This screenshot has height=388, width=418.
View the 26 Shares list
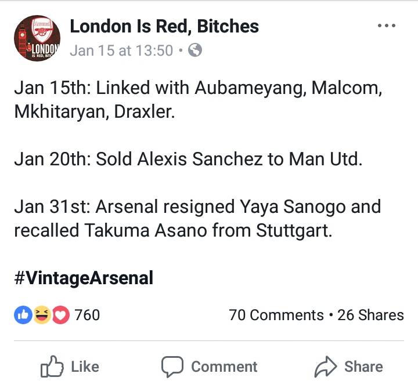coord(370,315)
